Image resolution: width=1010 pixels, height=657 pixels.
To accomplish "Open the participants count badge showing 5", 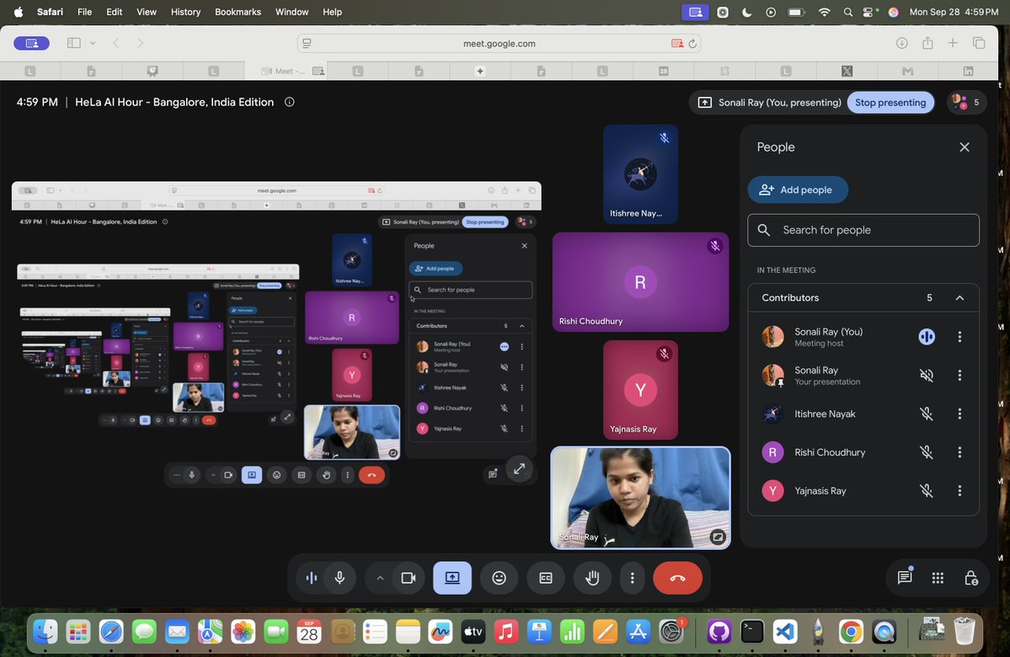I will [x=967, y=103].
